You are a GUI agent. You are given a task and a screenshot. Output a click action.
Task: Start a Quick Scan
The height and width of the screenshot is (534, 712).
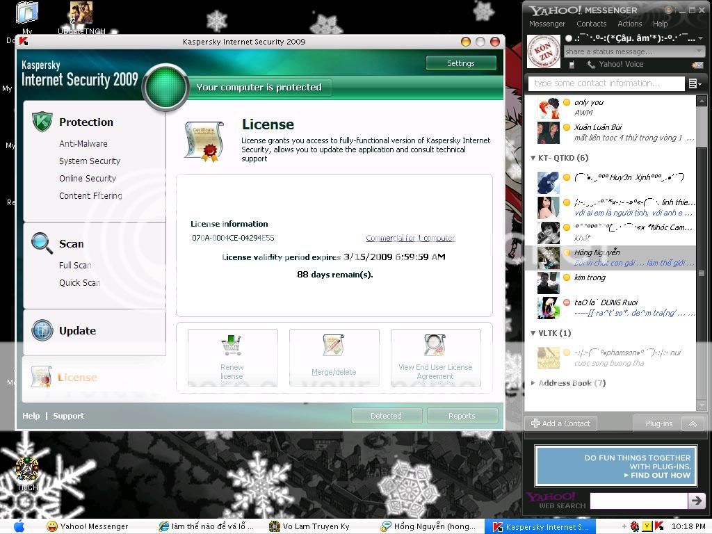[79, 282]
